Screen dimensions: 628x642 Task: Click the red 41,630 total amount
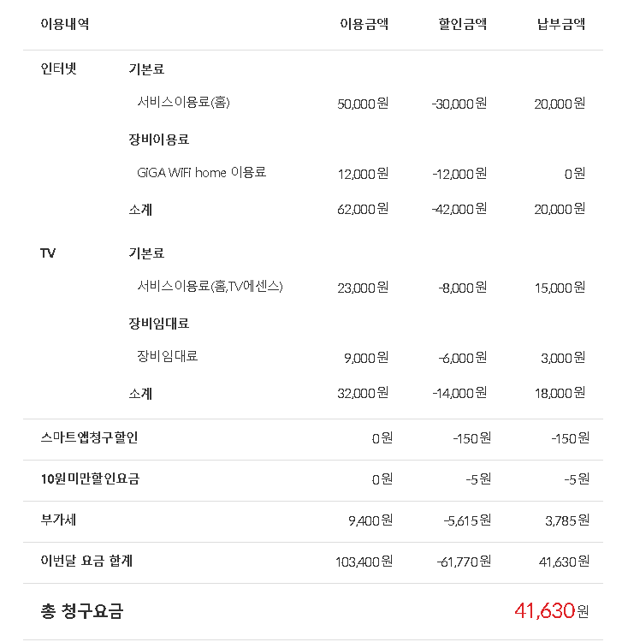pyautogui.click(x=543, y=611)
